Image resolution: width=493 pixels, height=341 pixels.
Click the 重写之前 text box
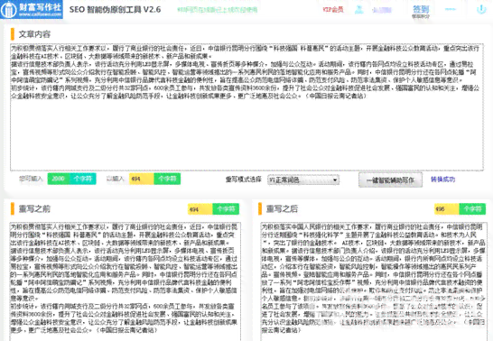click(x=126, y=281)
